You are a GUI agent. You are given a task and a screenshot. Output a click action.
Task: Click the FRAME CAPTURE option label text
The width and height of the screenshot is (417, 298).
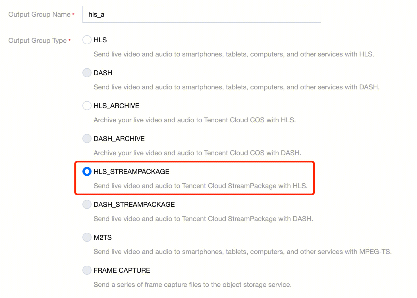pyautogui.click(x=122, y=270)
